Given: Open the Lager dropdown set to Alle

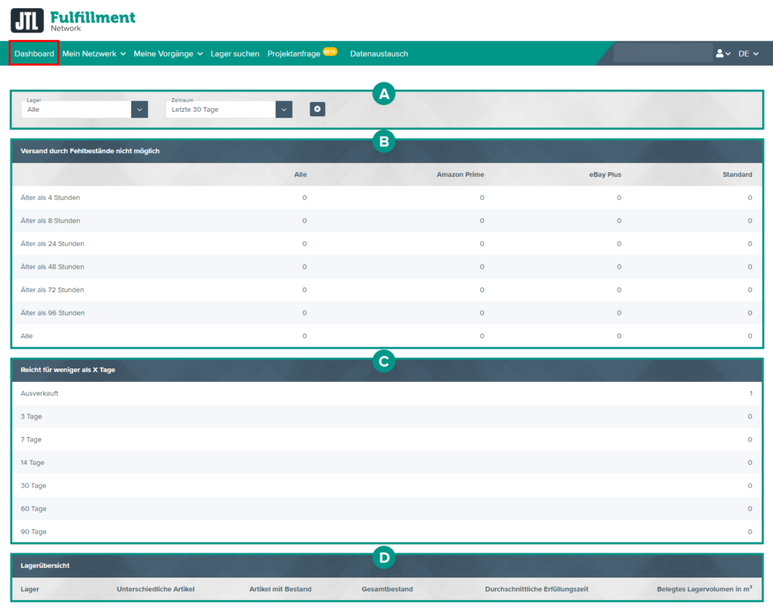Looking at the screenshot, I should 84,109.
